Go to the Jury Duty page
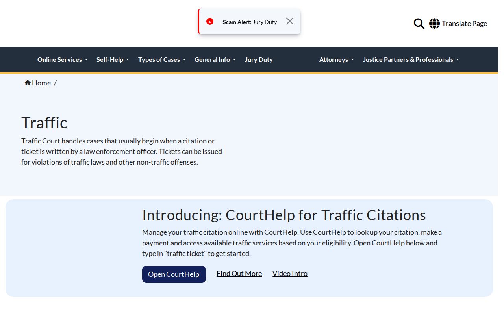The image size is (504, 315). pos(259,60)
